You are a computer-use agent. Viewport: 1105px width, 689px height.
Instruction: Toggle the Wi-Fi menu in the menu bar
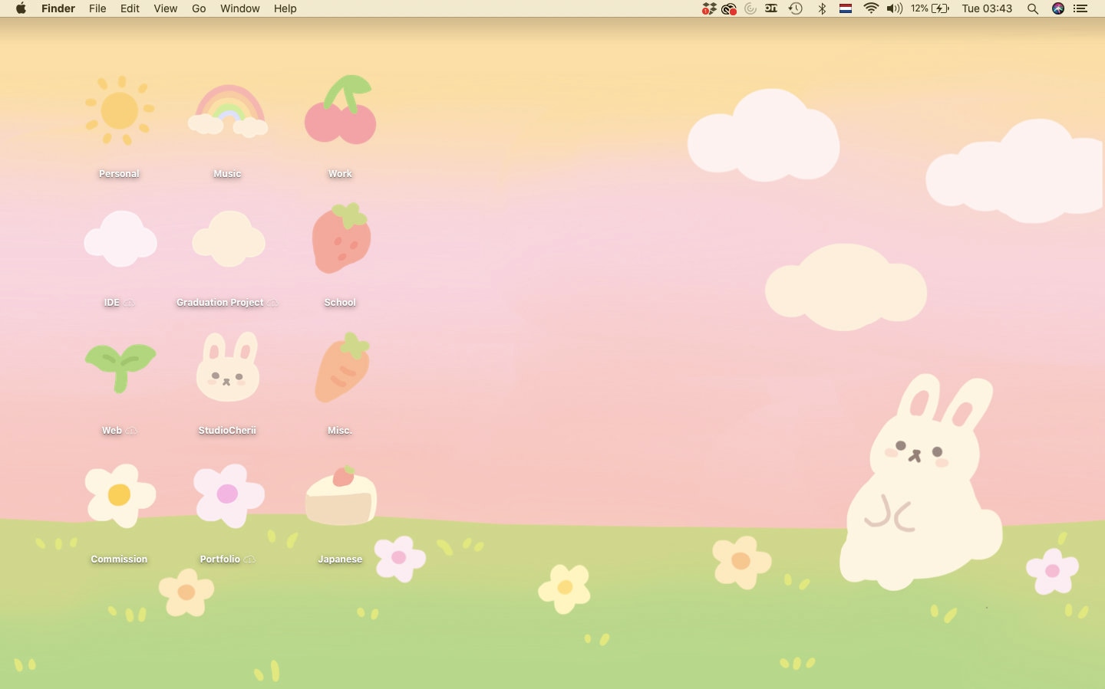pos(870,8)
